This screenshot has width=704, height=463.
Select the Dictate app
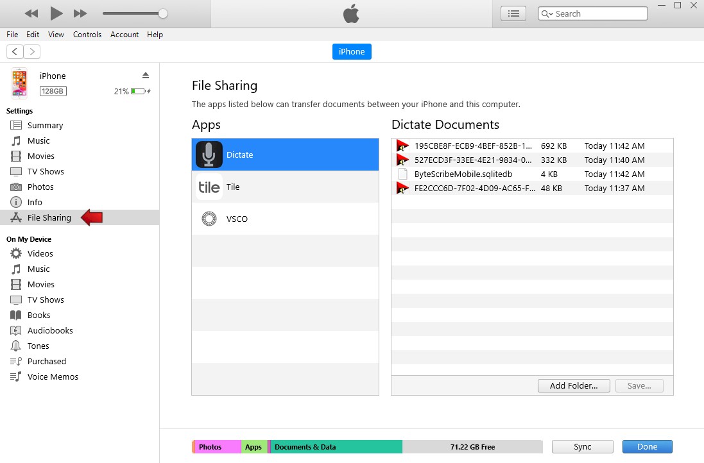click(x=285, y=155)
